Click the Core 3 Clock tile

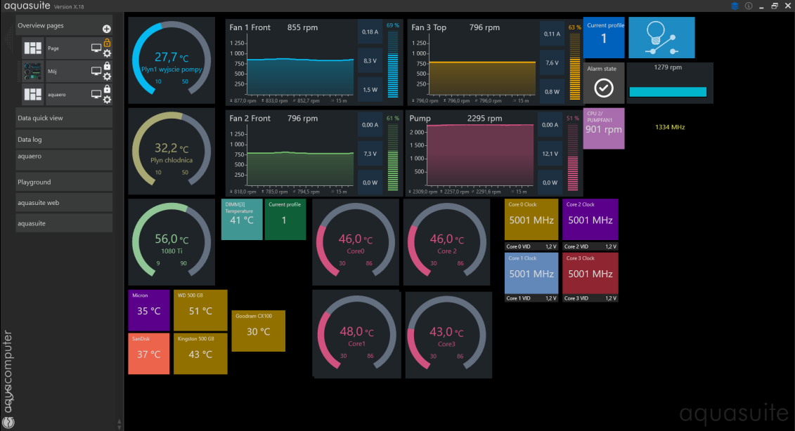pos(590,273)
